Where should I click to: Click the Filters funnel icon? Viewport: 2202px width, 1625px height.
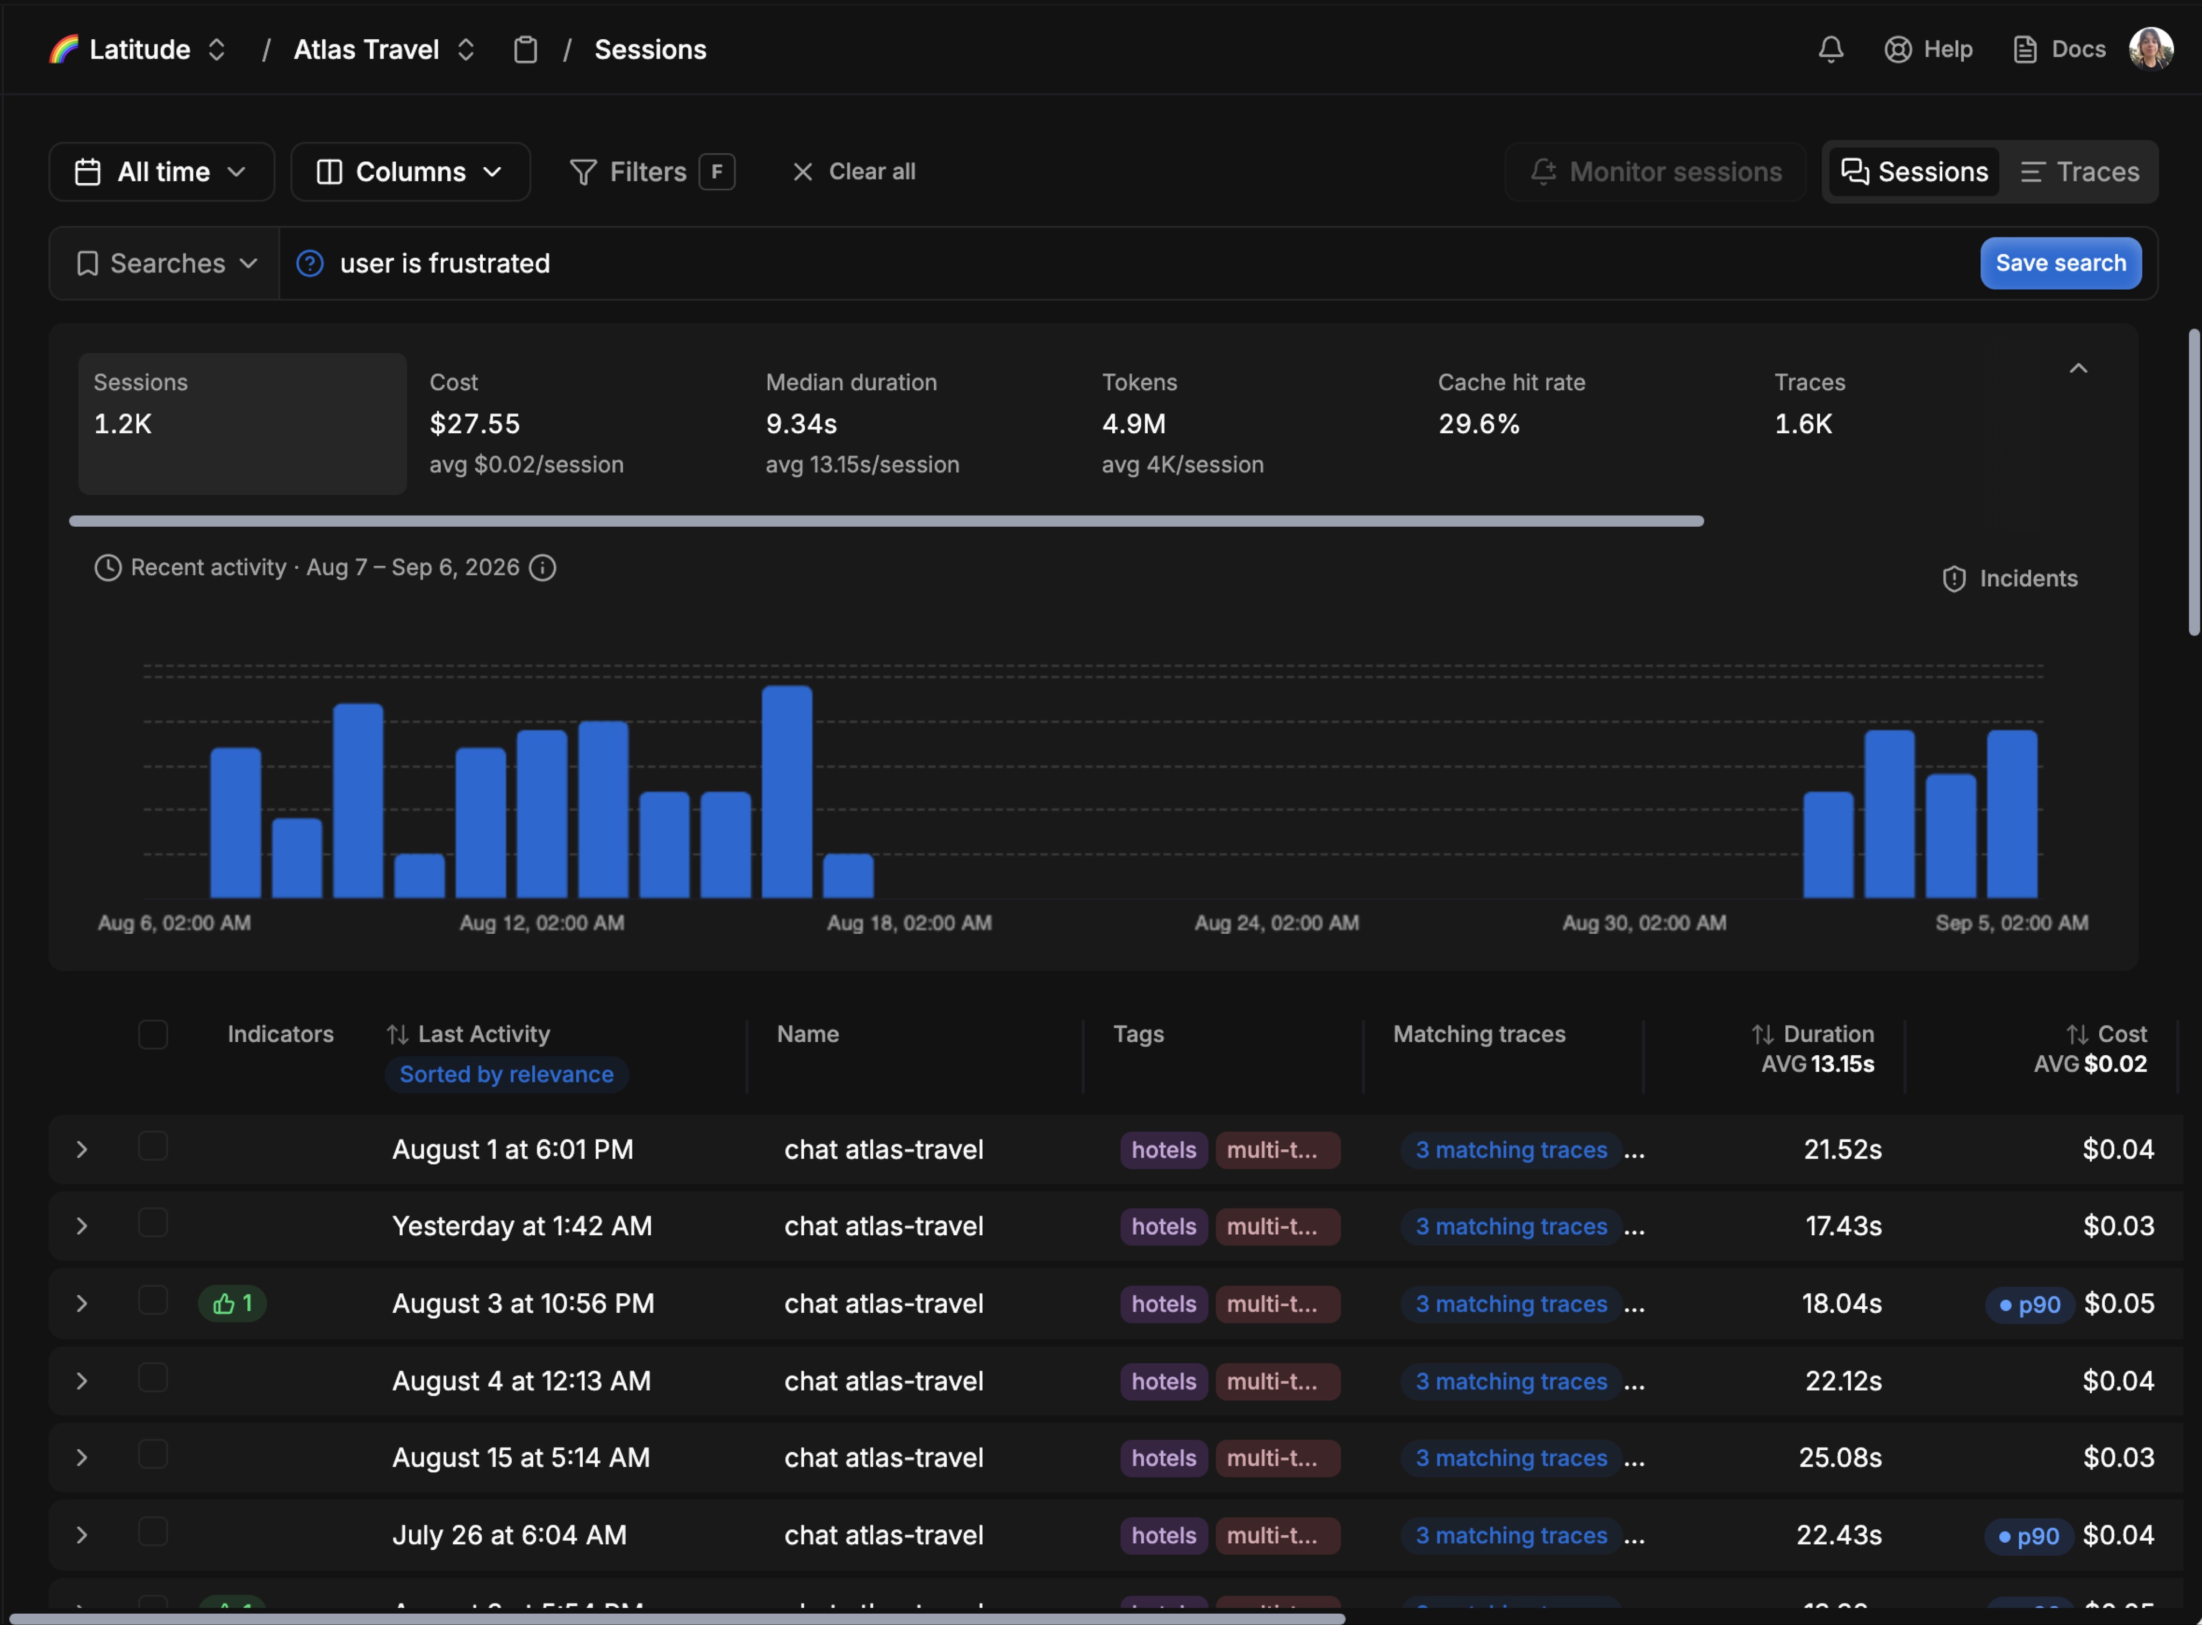(x=583, y=172)
